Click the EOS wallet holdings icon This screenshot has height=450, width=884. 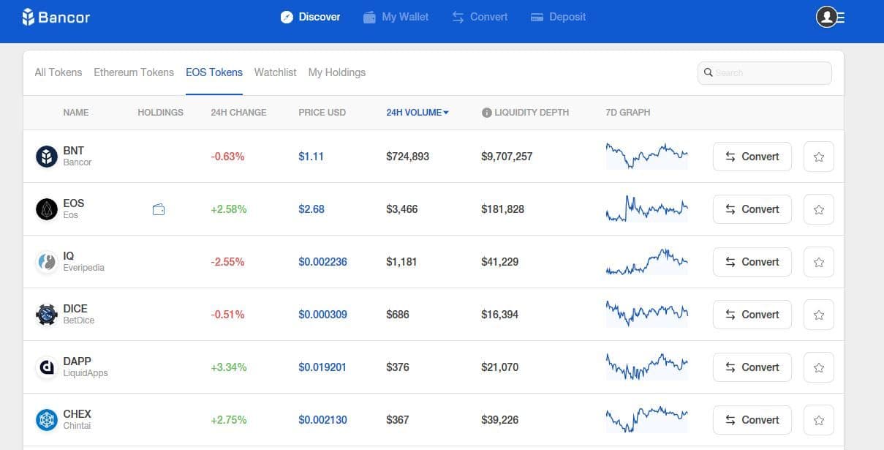pyautogui.click(x=159, y=210)
